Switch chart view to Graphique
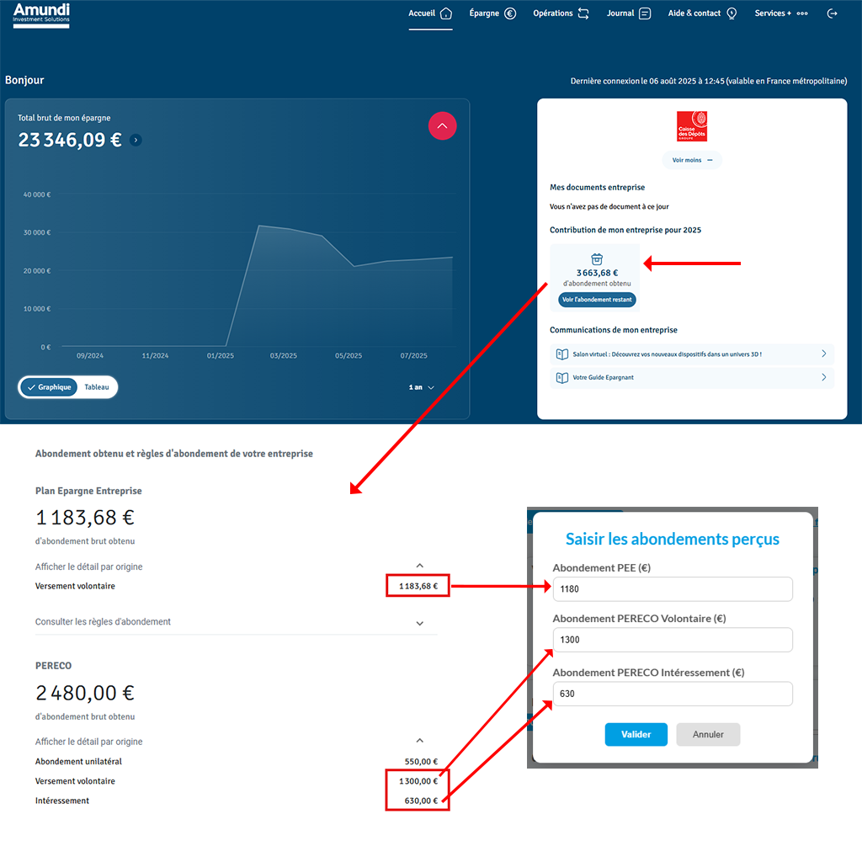This screenshot has height=862, width=862. (50, 387)
